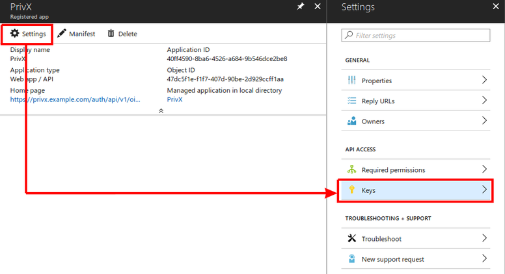505x274 pixels.
Task: Select the Application ID value 40ff4590-8ba6...
Action: [x=227, y=59]
